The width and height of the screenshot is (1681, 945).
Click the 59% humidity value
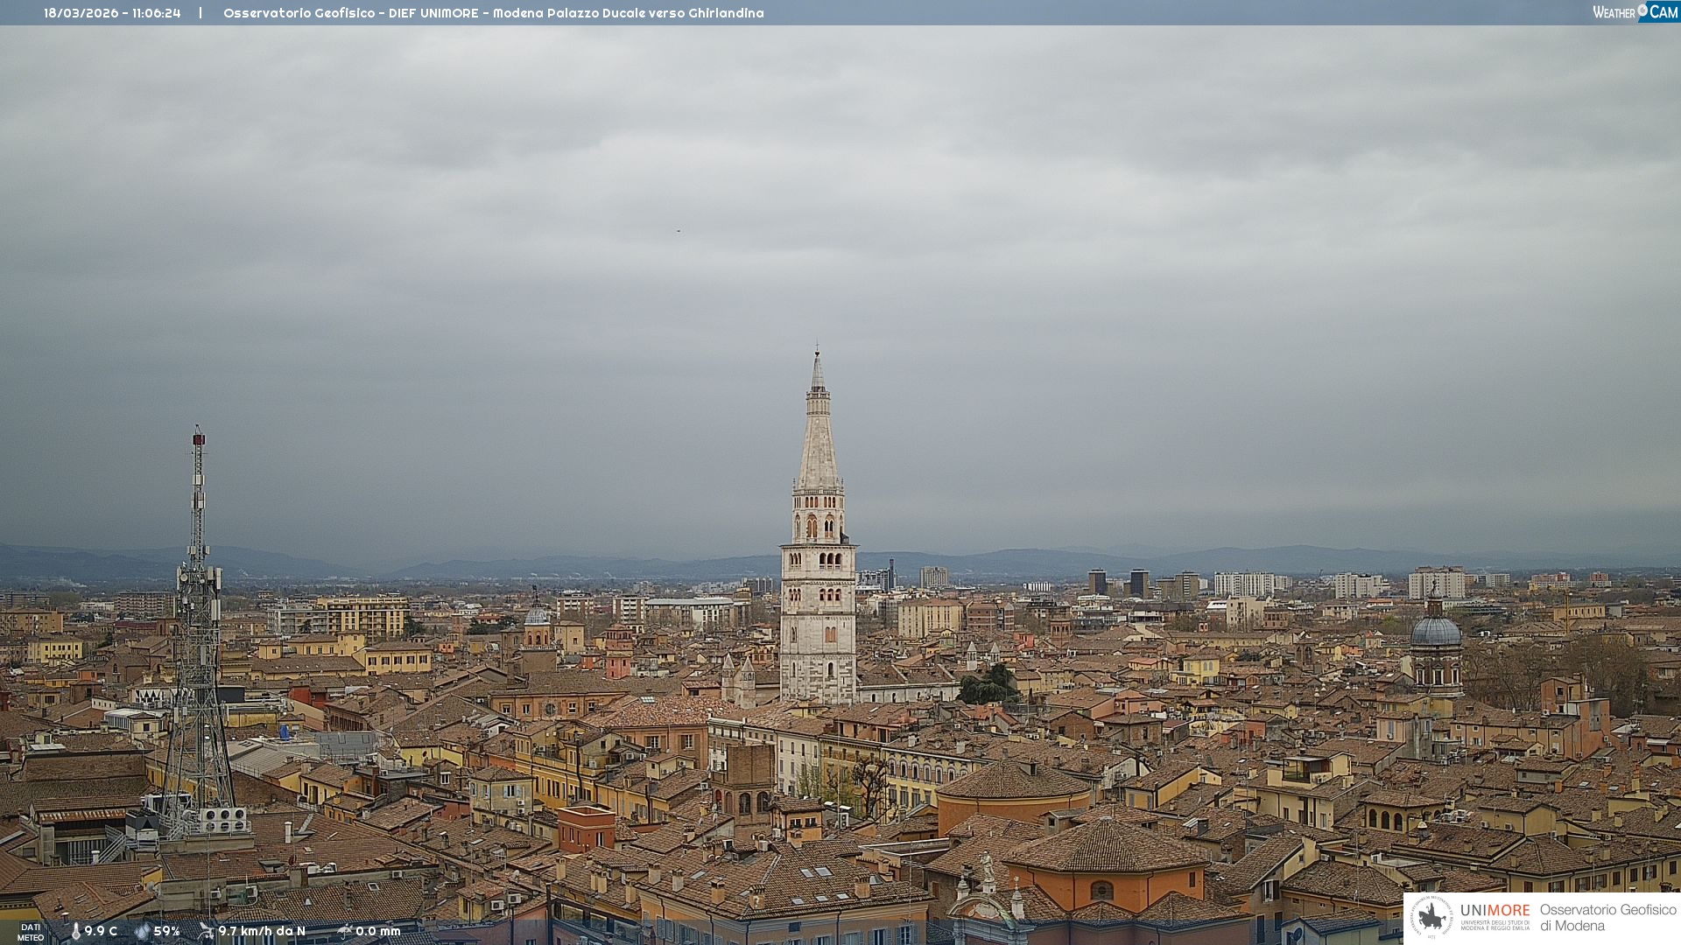(166, 931)
